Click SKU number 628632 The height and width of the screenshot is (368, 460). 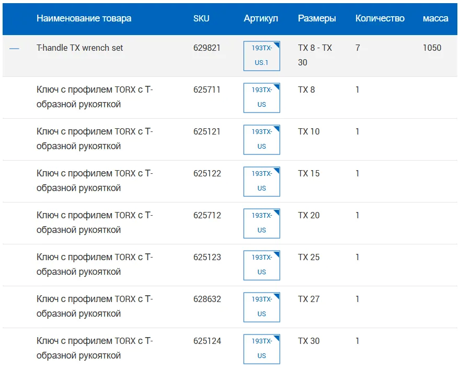pyautogui.click(x=207, y=299)
